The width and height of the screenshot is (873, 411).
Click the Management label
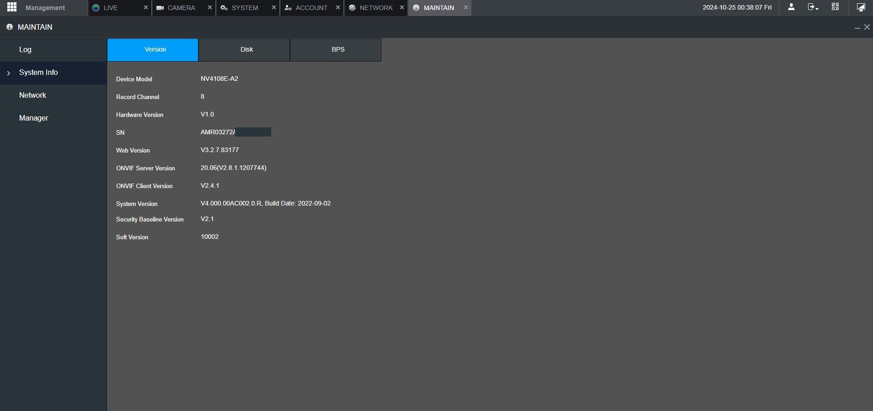(45, 8)
